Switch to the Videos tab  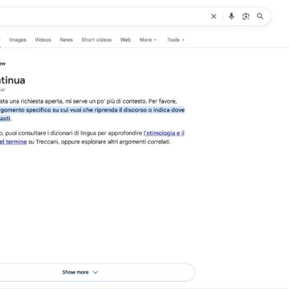[x=43, y=40]
